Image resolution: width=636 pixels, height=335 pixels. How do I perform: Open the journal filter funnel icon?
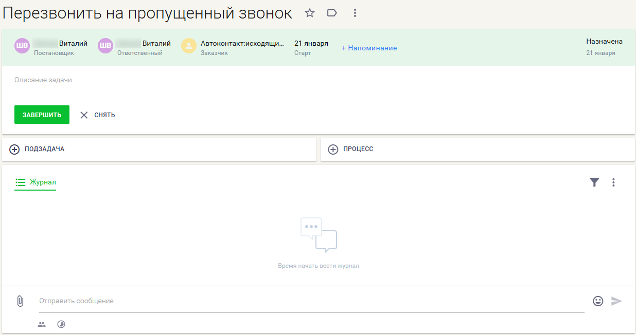click(594, 182)
